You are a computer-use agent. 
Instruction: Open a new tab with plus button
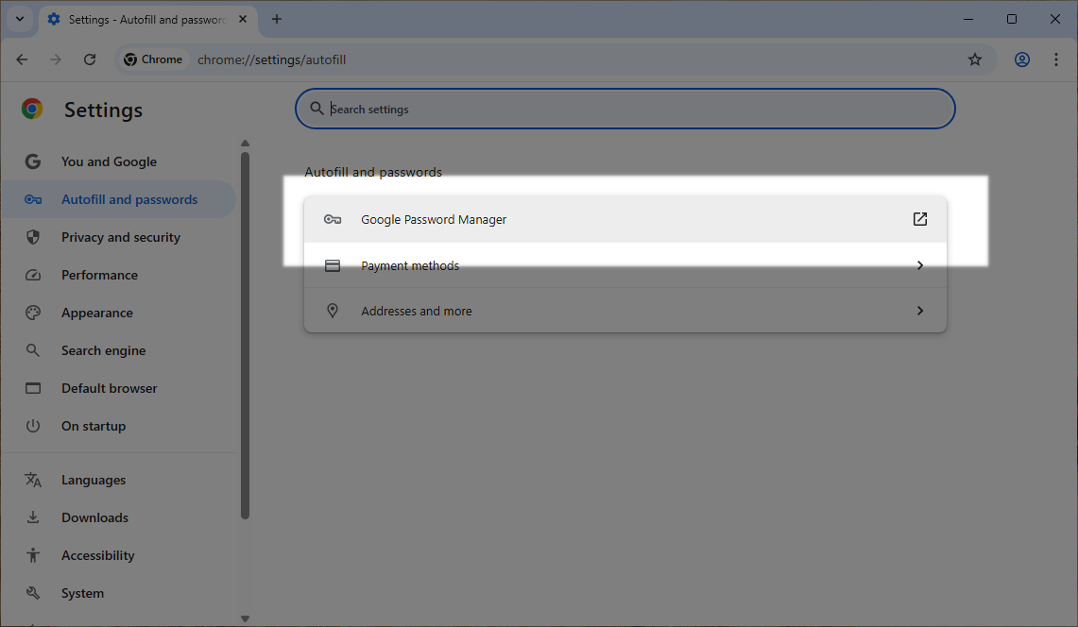pyautogui.click(x=277, y=19)
